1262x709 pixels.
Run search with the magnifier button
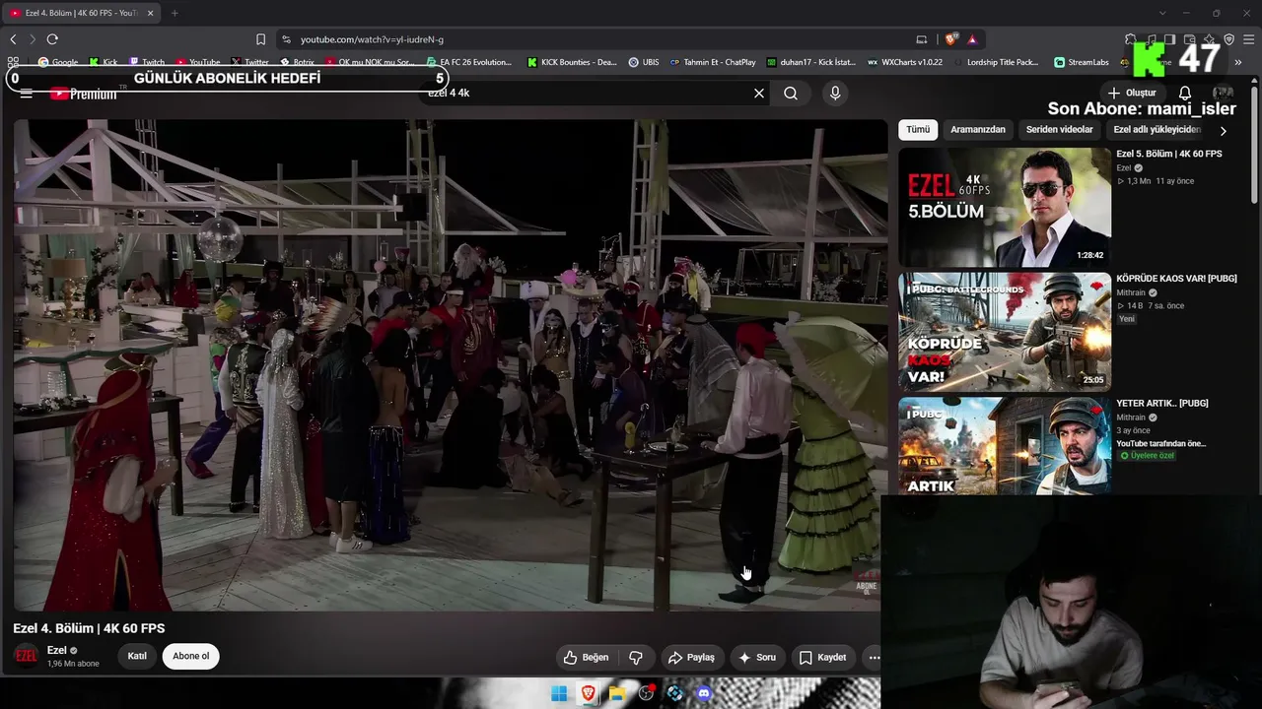coord(791,94)
